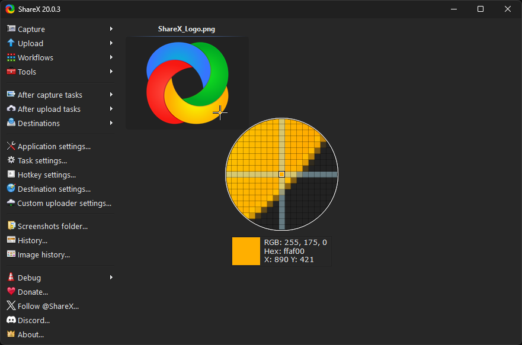Open After upload tasks menu
Screen dimensions: 522x345
[60, 109]
